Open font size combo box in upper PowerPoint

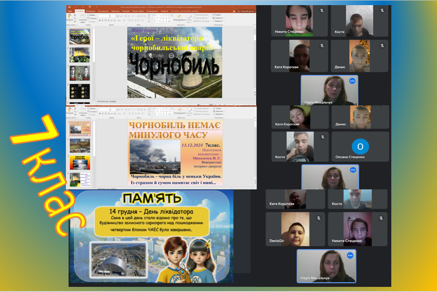click(x=113, y=16)
